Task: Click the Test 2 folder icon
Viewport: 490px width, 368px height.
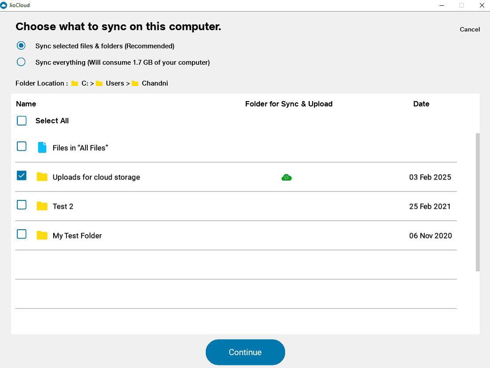Action: click(x=42, y=206)
